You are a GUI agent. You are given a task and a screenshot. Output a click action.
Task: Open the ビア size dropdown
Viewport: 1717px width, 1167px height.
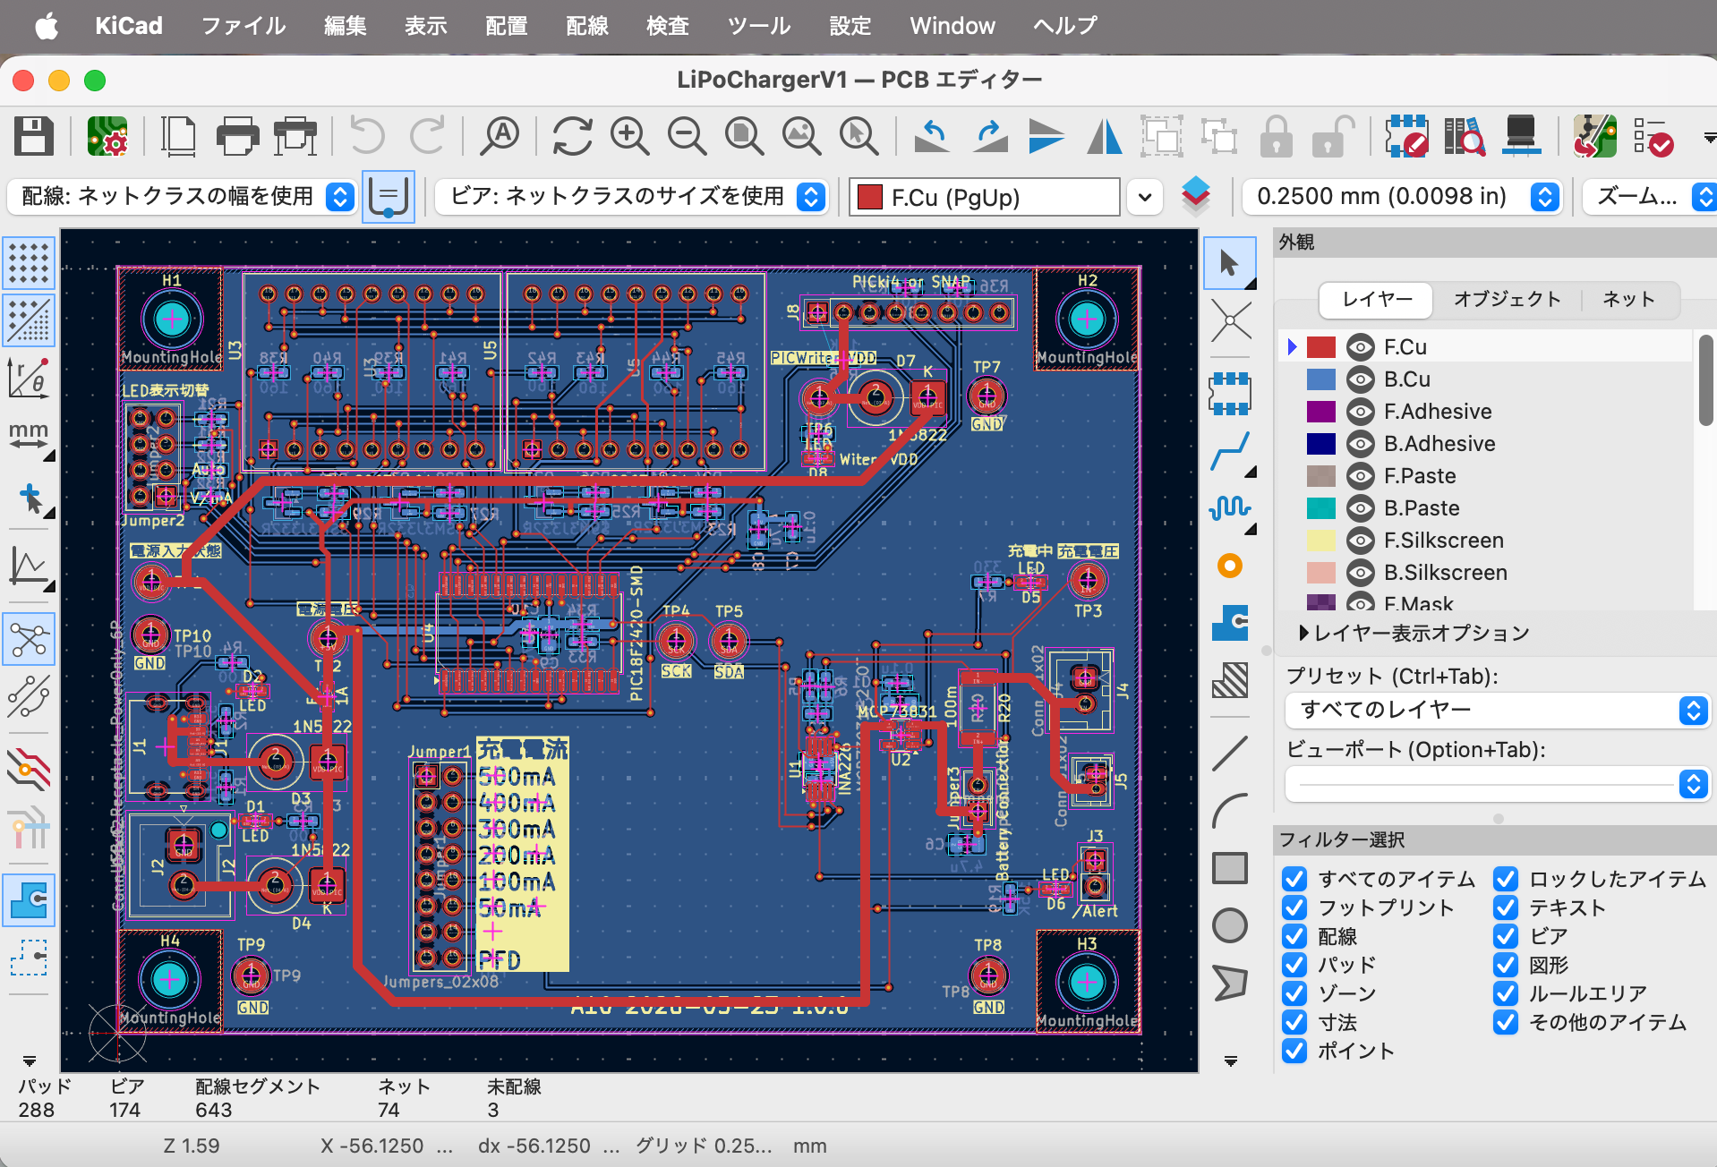tap(630, 197)
